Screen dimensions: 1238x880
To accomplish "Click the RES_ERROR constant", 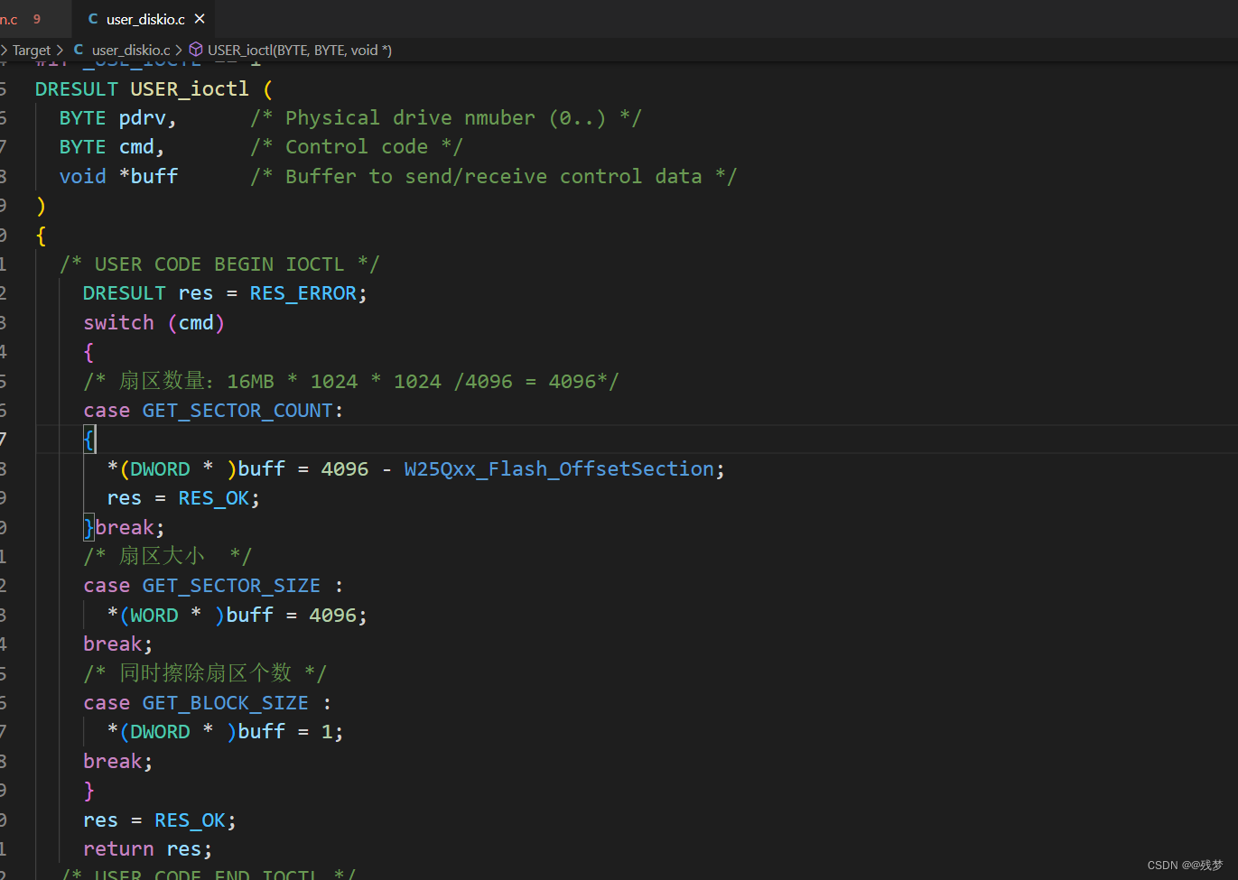I will click(x=303, y=293).
